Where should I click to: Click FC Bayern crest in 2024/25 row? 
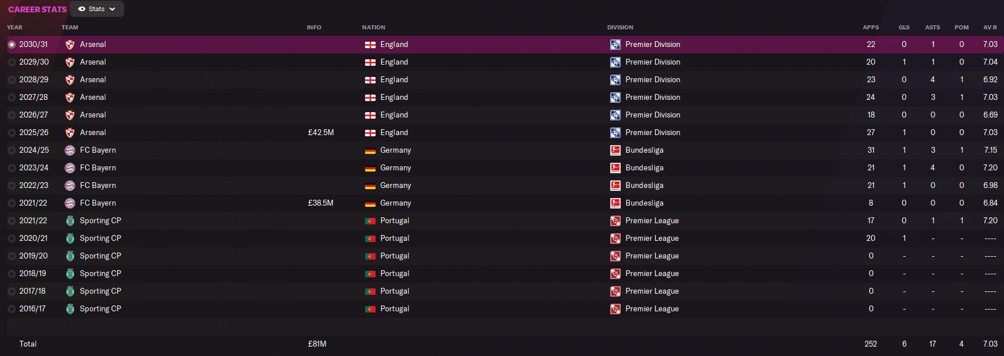pos(70,150)
